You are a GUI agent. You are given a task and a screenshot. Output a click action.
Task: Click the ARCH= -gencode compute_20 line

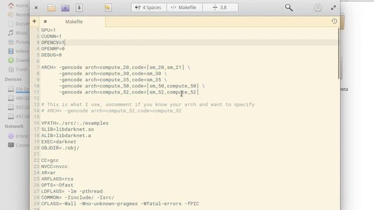[x=116, y=68]
